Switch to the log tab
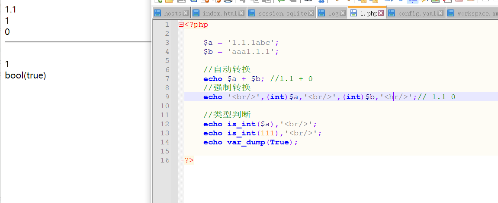Screen dimensions: 498x203 tap(332, 13)
